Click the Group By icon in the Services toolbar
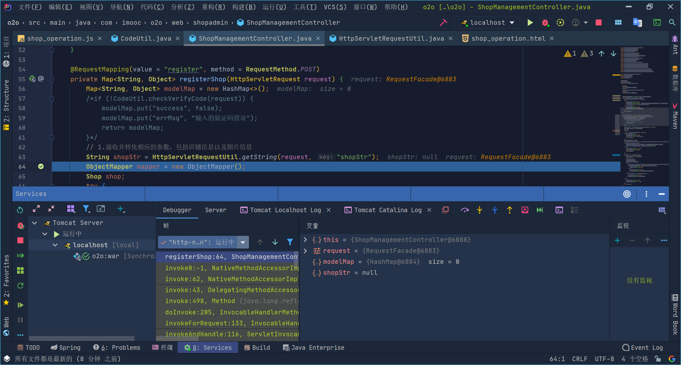Image resolution: width=681 pixels, height=365 pixels. pos(71,209)
